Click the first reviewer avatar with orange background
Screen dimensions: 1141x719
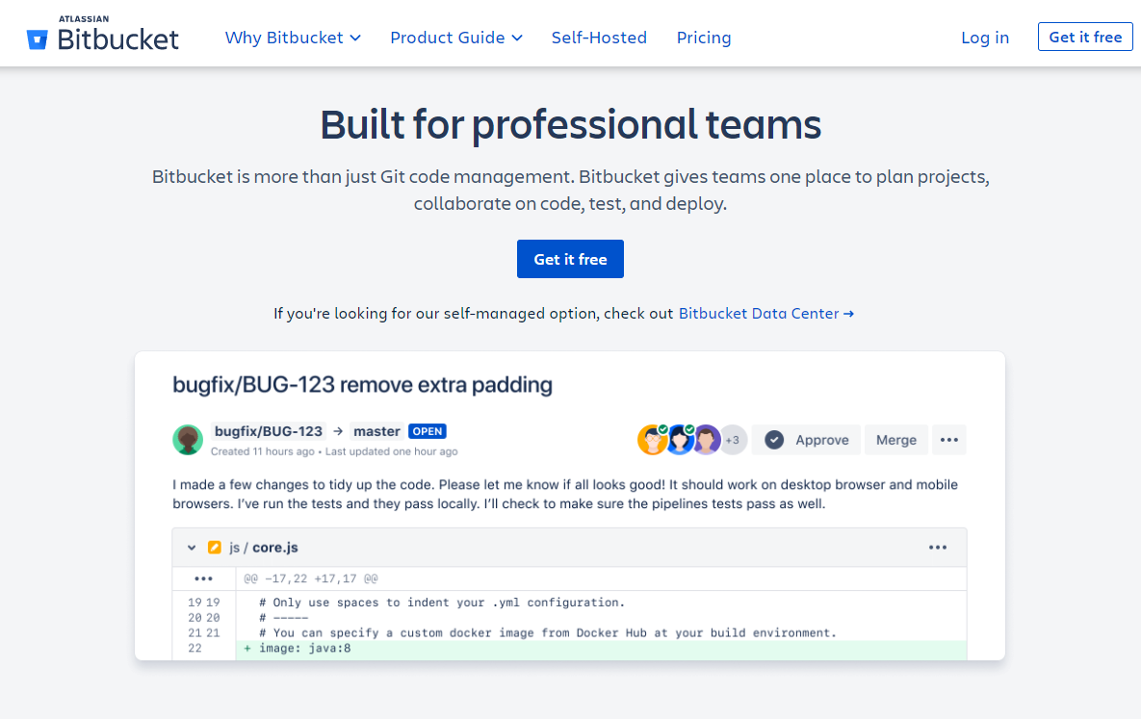653,440
